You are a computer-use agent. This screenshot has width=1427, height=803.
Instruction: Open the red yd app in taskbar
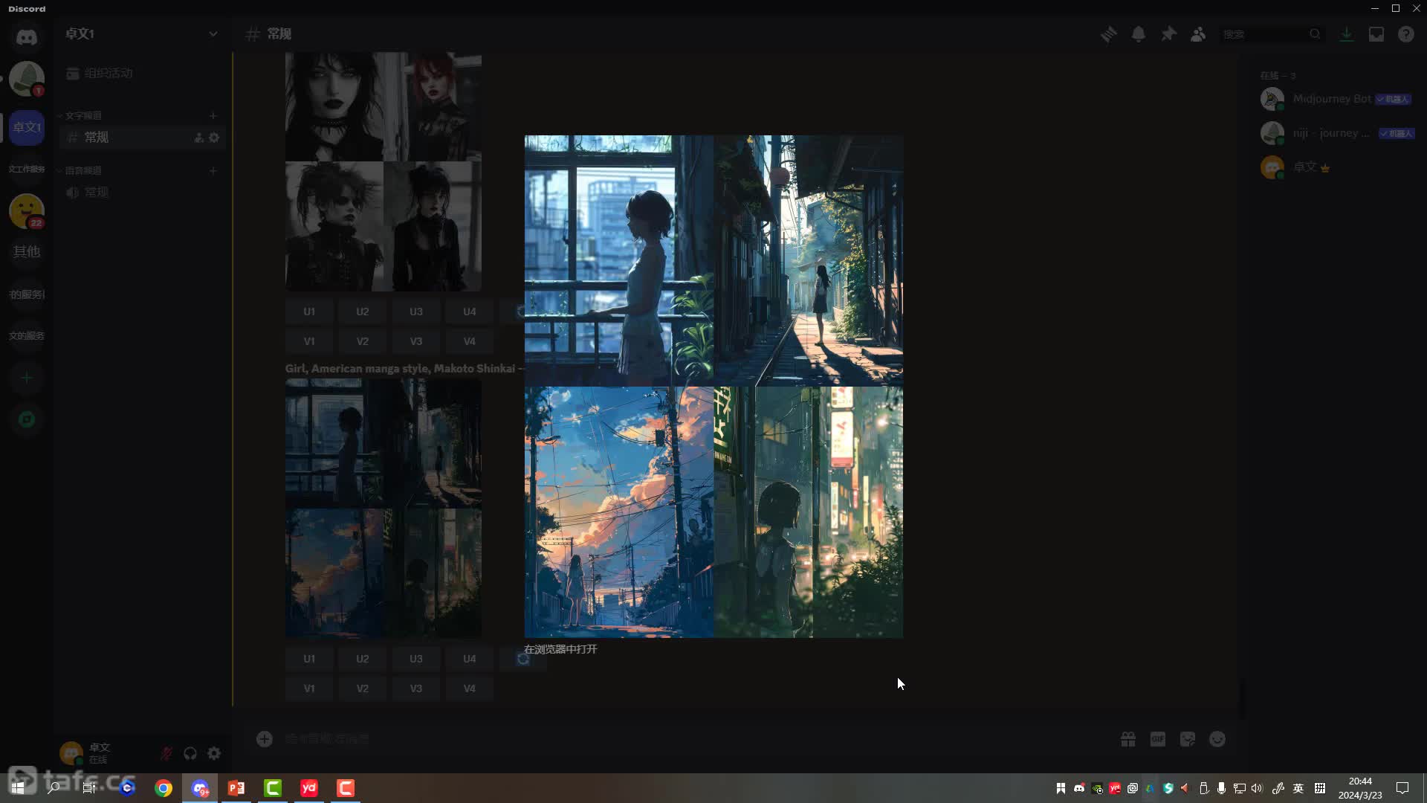[309, 788]
